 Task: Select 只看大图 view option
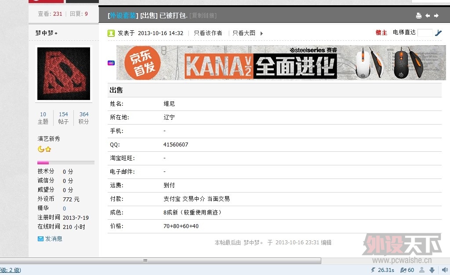pos(244,33)
